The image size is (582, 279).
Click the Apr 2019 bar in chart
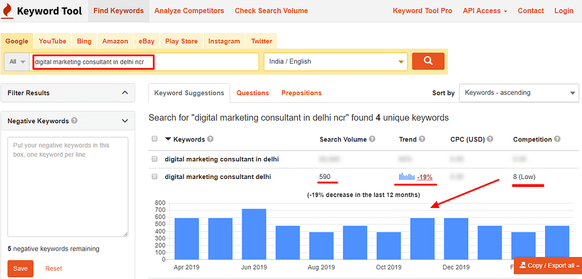(x=186, y=239)
